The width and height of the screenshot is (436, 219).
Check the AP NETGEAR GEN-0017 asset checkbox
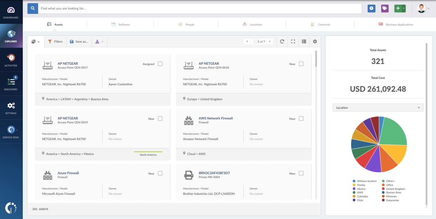(160, 64)
